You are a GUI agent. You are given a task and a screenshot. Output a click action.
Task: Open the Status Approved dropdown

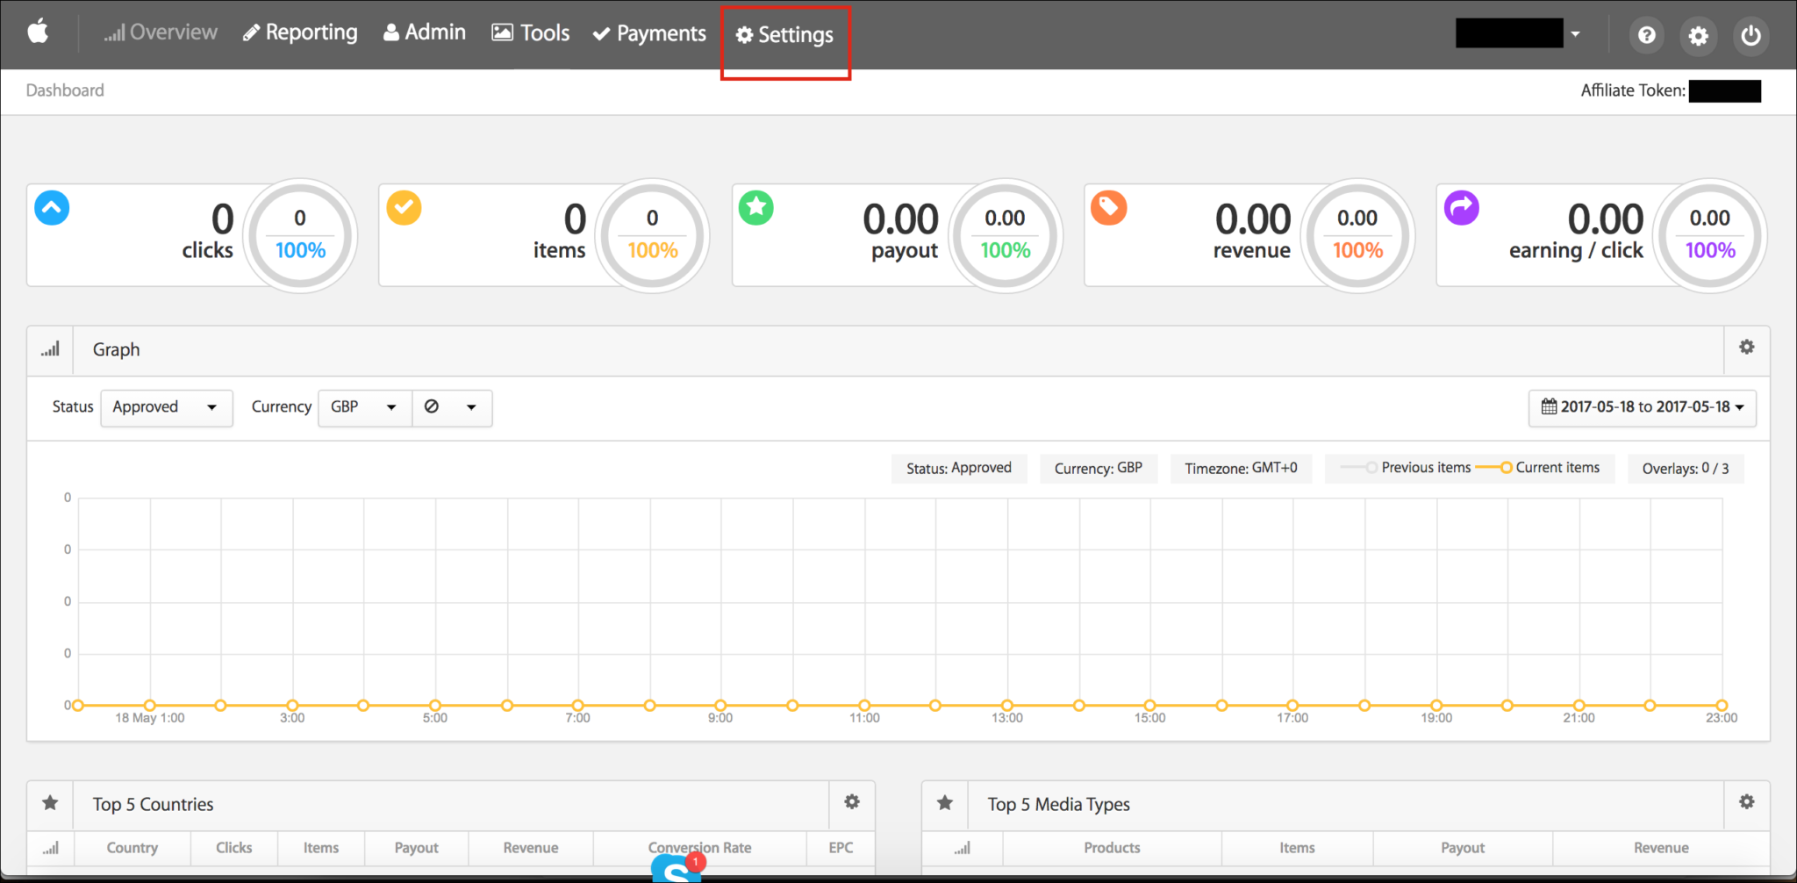167,407
